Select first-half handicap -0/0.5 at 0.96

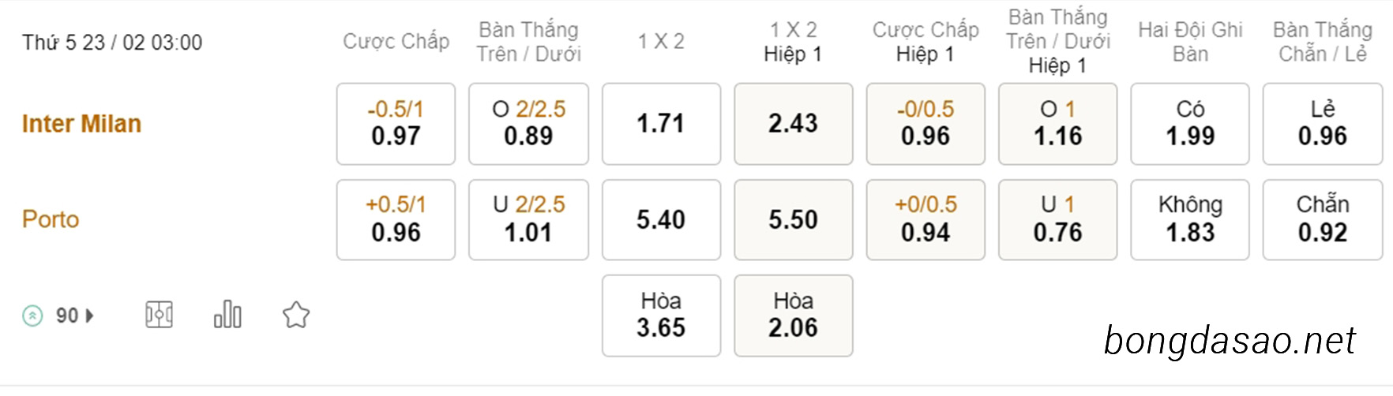(926, 124)
